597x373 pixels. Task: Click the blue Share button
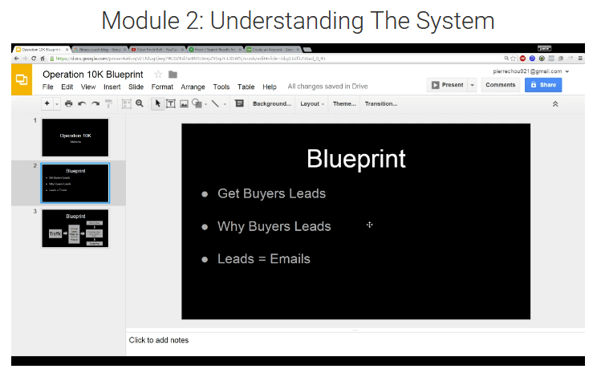pyautogui.click(x=543, y=85)
